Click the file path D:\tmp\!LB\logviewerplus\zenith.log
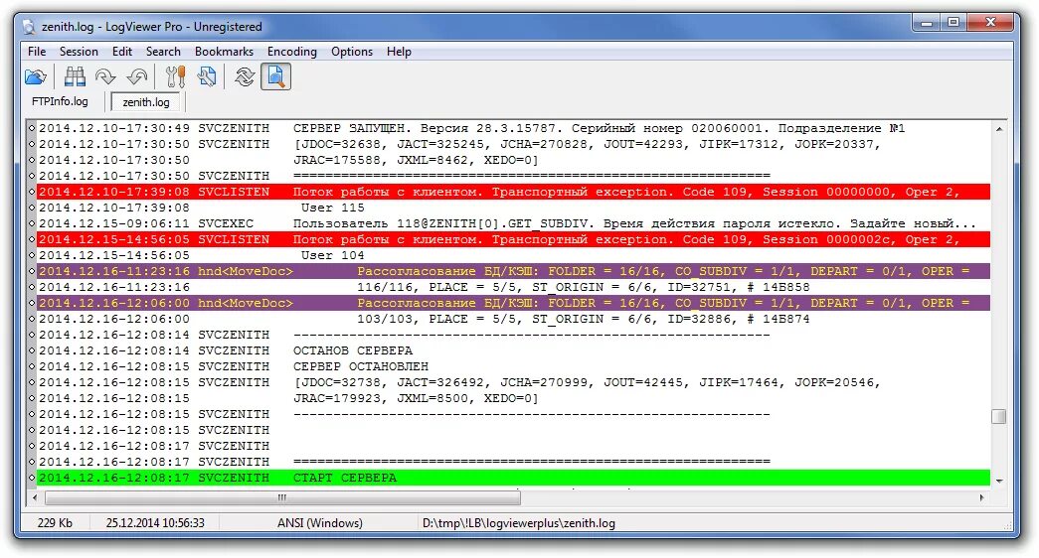Image resolution: width=1039 pixels, height=558 pixels. tap(519, 523)
